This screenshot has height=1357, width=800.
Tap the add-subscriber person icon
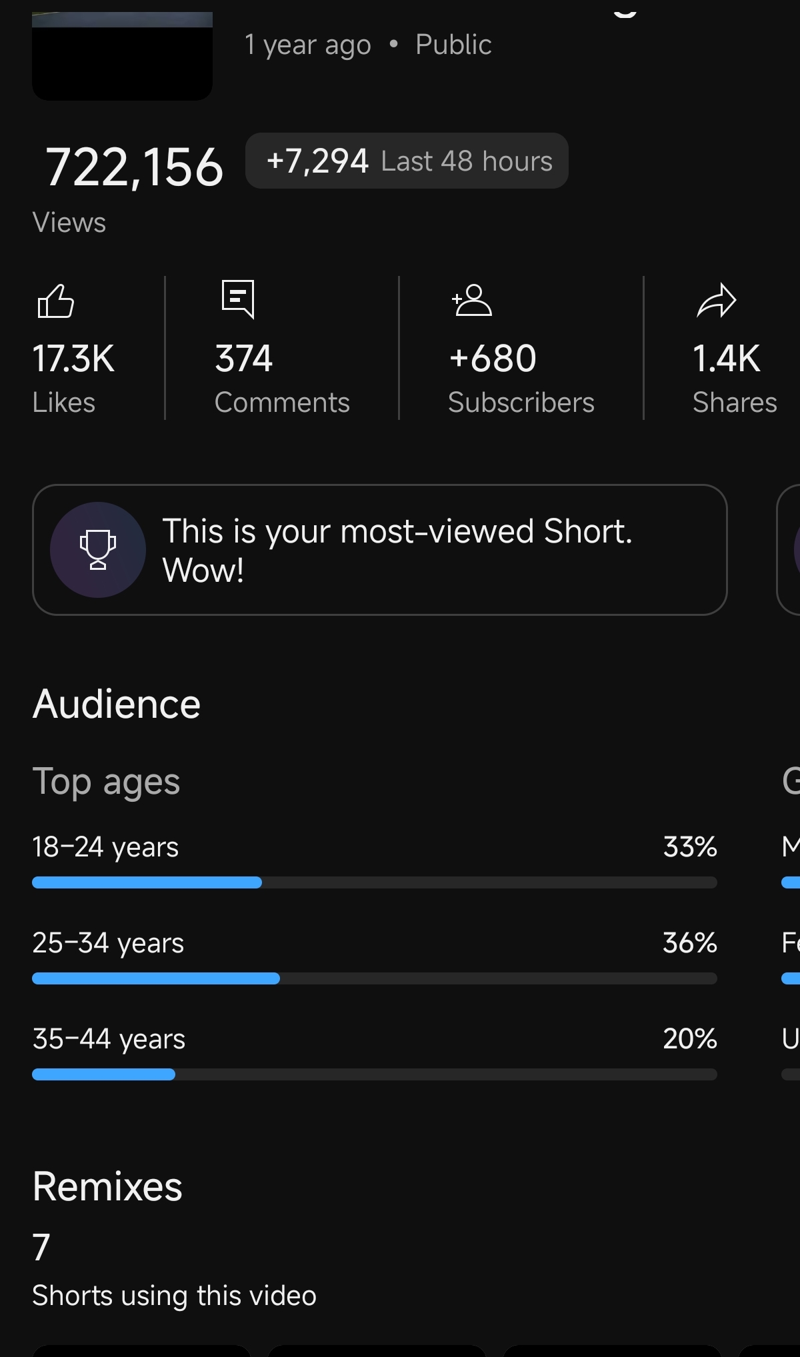pyautogui.click(x=472, y=301)
